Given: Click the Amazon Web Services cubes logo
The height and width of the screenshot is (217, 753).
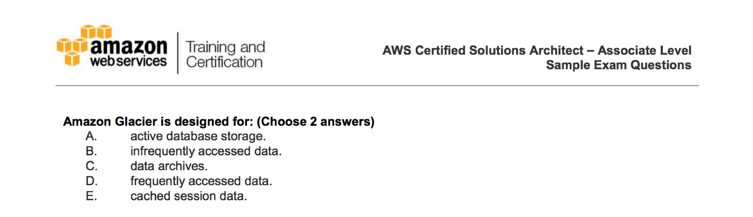Looking at the screenshot, I should (84, 45).
